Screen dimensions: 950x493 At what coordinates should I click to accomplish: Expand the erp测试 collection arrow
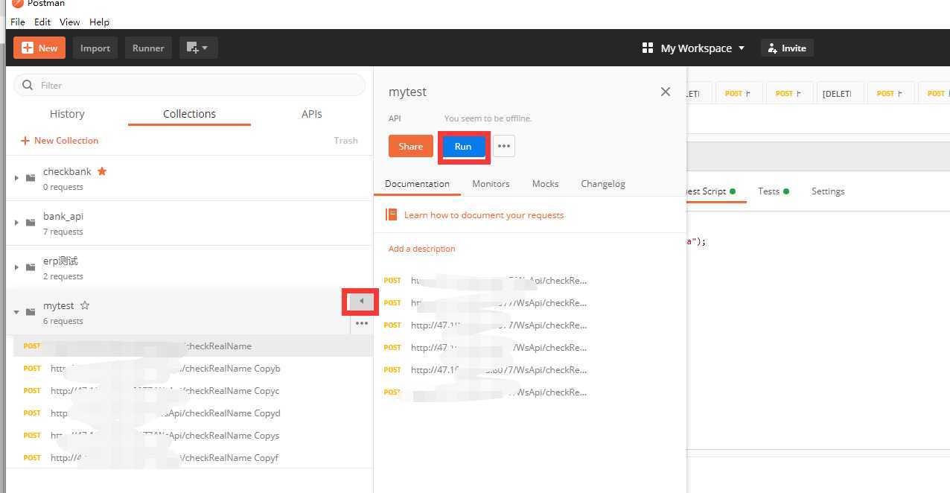coord(16,267)
